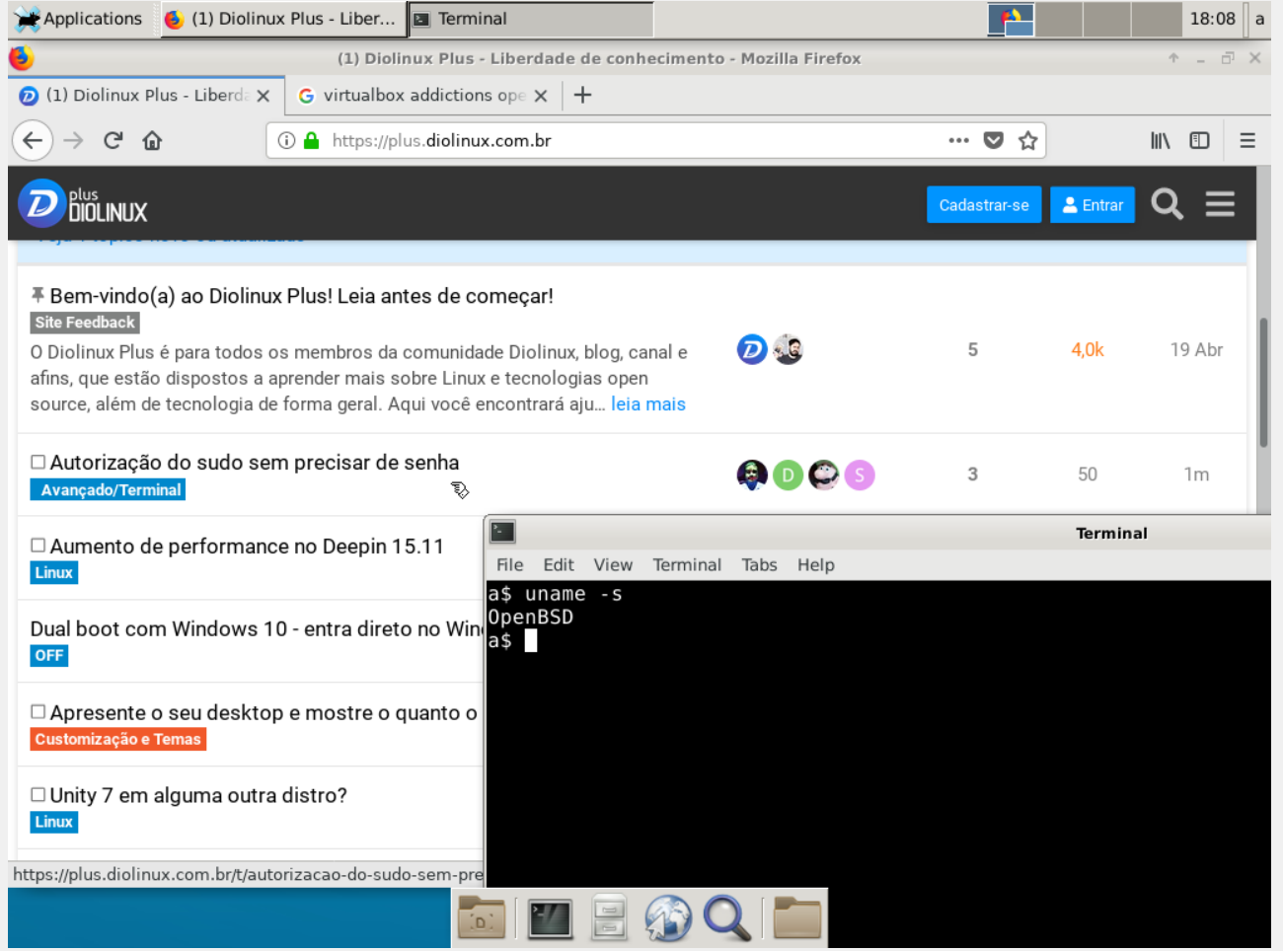Click Terminal window title icon
This screenshot has width=1283, height=951.
[503, 533]
